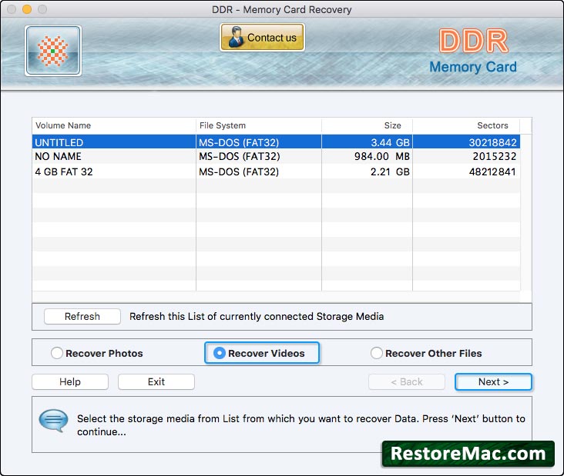Click the speech bubble info icon
Screen dimensions: 564x476
point(53,421)
